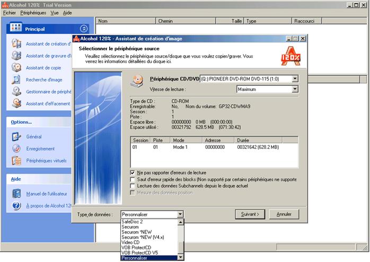
Task: Click the Gestionnaire de périphériques icon
Action: 16,92
